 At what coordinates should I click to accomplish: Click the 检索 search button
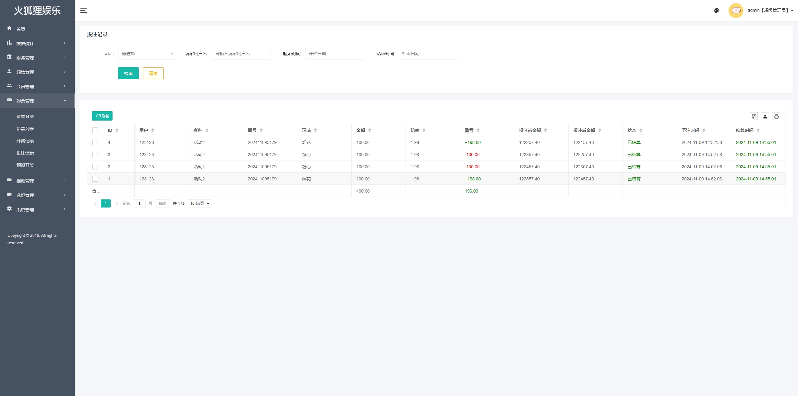pyautogui.click(x=128, y=73)
